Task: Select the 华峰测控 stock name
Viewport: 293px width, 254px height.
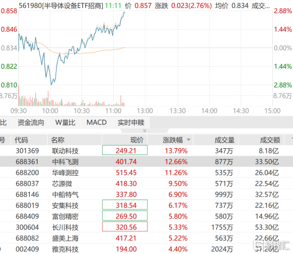Action: pos(65,173)
